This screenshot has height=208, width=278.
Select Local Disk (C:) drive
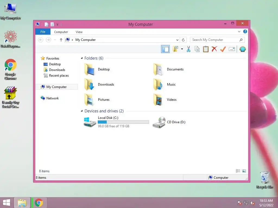(x=116, y=122)
